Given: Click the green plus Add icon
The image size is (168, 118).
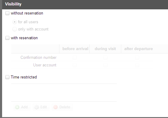Looking at the screenshot, I should (17, 107).
